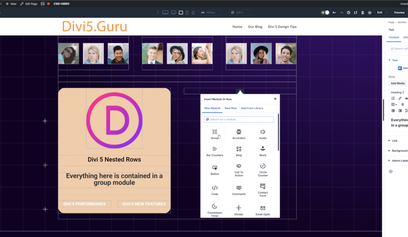This screenshot has width=408, height=237.
Task: Click the canvas width field
Action: click(x=210, y=12)
